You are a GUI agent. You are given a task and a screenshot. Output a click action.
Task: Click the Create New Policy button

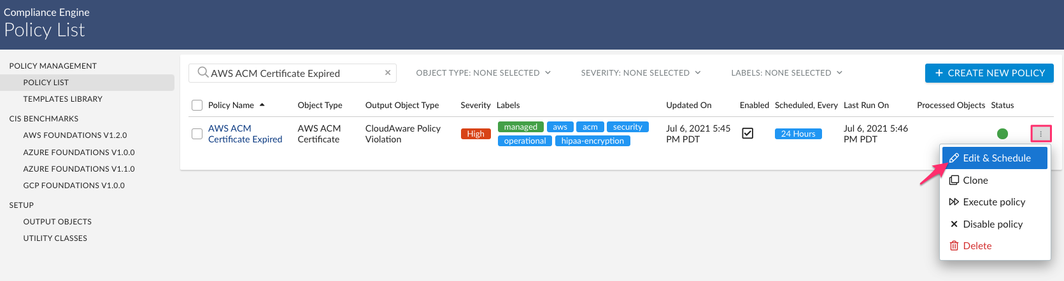coord(989,72)
